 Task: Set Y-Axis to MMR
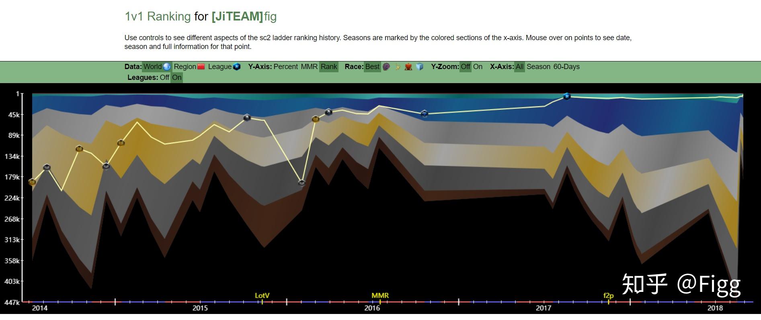tap(309, 67)
